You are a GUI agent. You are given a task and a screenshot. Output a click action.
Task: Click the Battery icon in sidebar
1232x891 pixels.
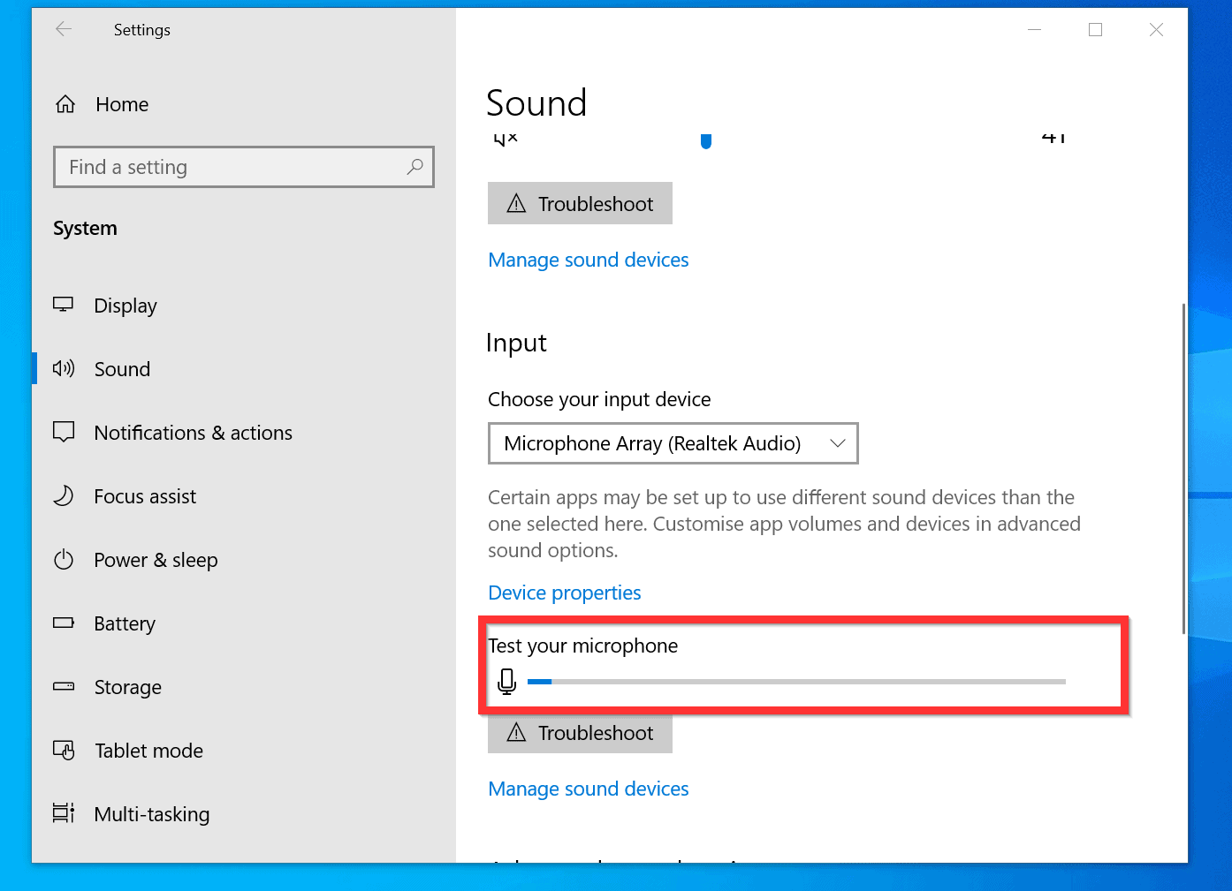[64, 623]
